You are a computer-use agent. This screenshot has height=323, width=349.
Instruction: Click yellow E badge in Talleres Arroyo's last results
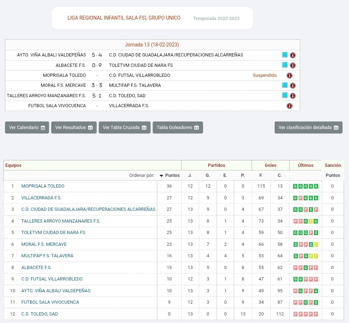311,221
